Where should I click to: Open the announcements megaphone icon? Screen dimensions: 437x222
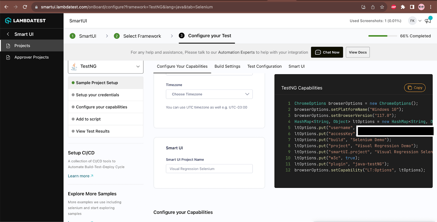(x=428, y=21)
